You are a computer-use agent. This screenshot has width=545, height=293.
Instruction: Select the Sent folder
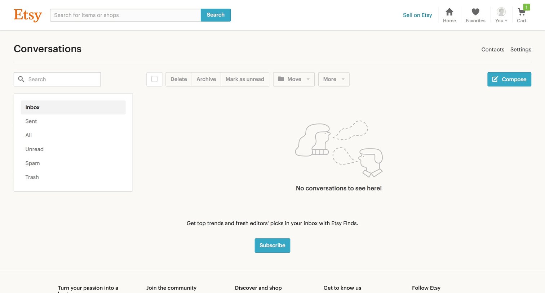(x=73, y=121)
